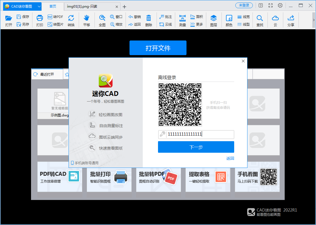Click the 线型 line type icon
Screen dimensions: 316x225
click(243, 24)
